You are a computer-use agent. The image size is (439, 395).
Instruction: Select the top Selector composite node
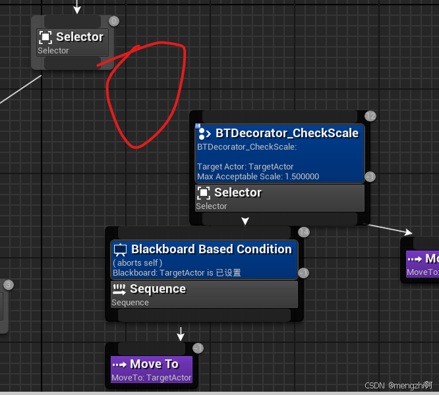pyautogui.click(x=73, y=43)
